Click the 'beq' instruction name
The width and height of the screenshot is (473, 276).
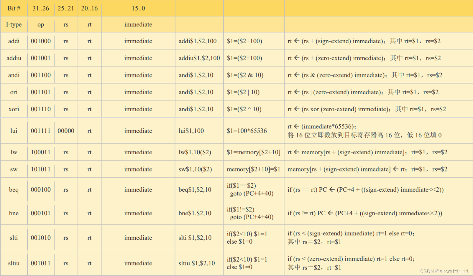tap(14, 190)
